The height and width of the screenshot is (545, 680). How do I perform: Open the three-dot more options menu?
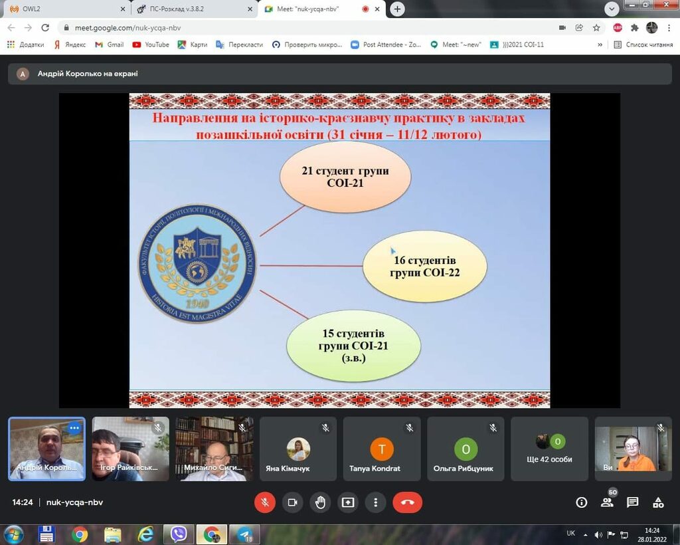pyautogui.click(x=376, y=502)
